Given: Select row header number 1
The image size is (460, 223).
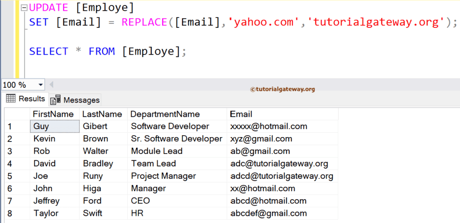Looking at the screenshot, I should coord(17,126).
